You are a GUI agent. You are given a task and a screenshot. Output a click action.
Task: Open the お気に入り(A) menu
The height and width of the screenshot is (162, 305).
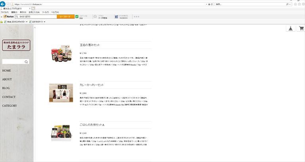click(34, 12)
